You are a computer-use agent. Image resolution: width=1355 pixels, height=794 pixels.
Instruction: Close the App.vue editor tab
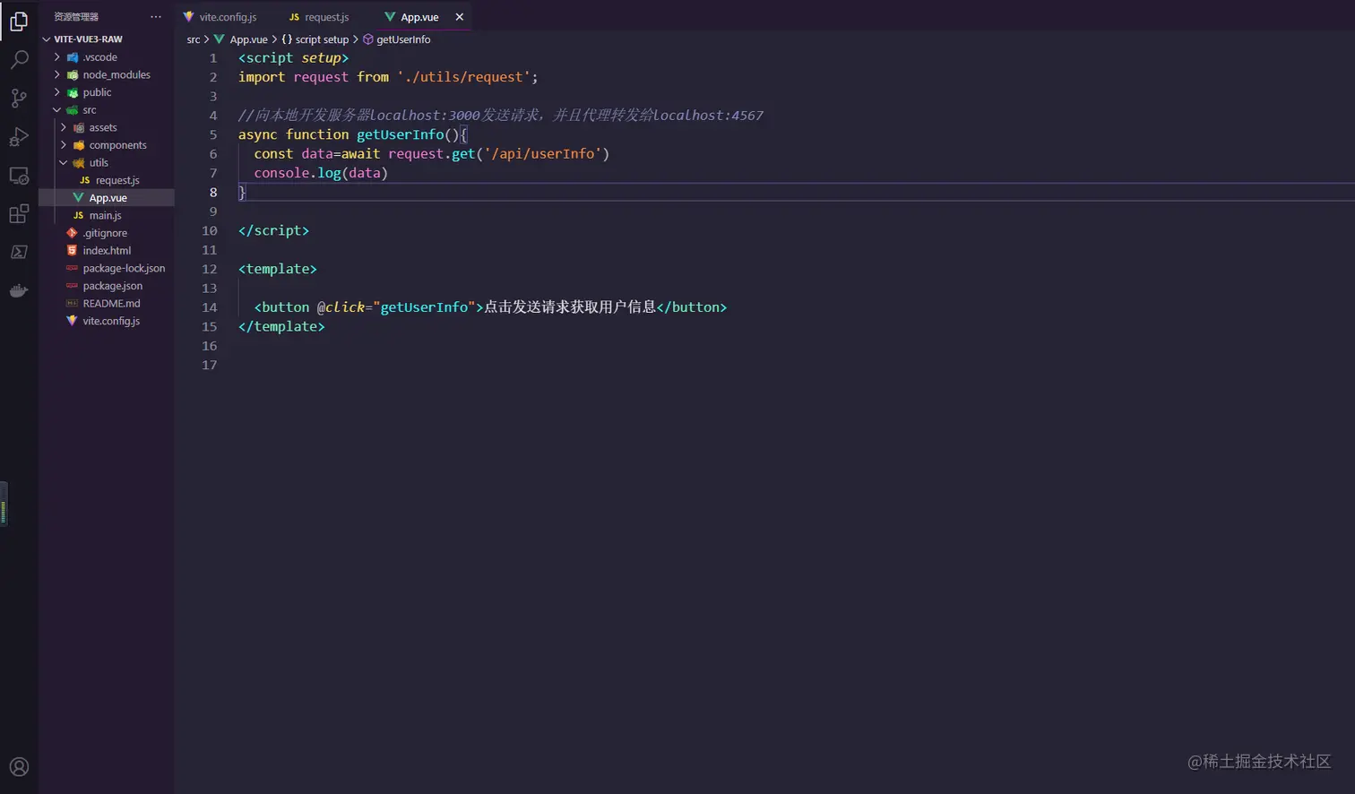click(x=460, y=17)
